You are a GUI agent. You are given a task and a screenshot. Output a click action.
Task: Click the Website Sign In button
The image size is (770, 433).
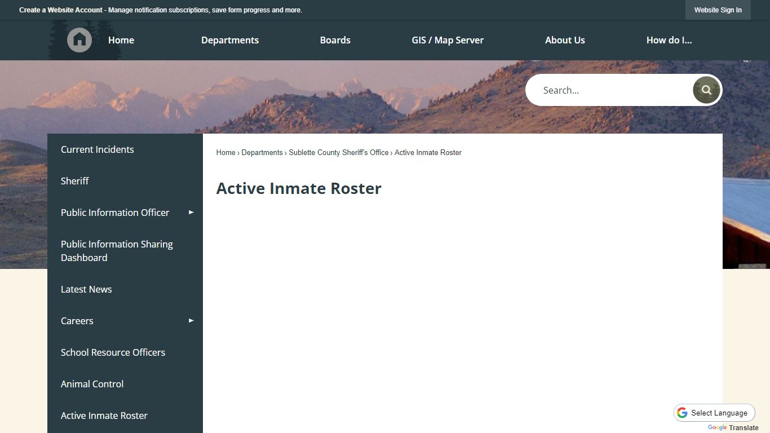pyautogui.click(x=718, y=10)
